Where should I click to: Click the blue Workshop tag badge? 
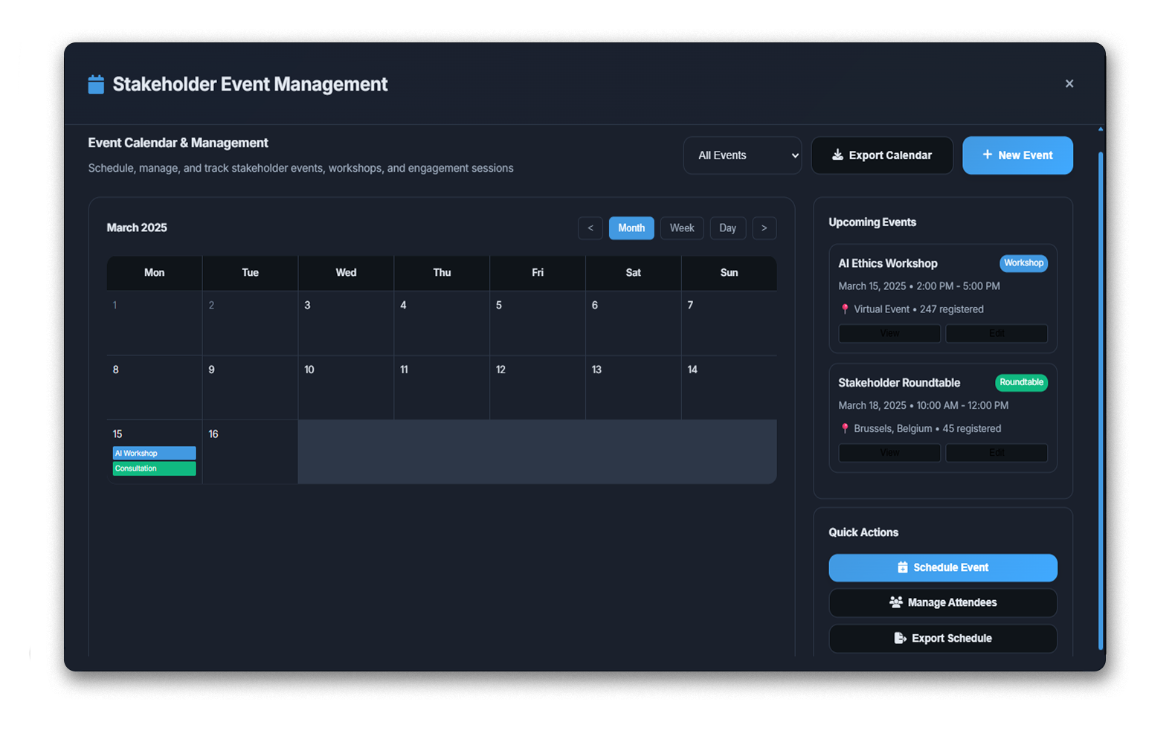coord(1023,263)
